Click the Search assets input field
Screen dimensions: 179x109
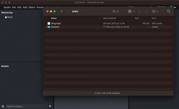(27, 106)
